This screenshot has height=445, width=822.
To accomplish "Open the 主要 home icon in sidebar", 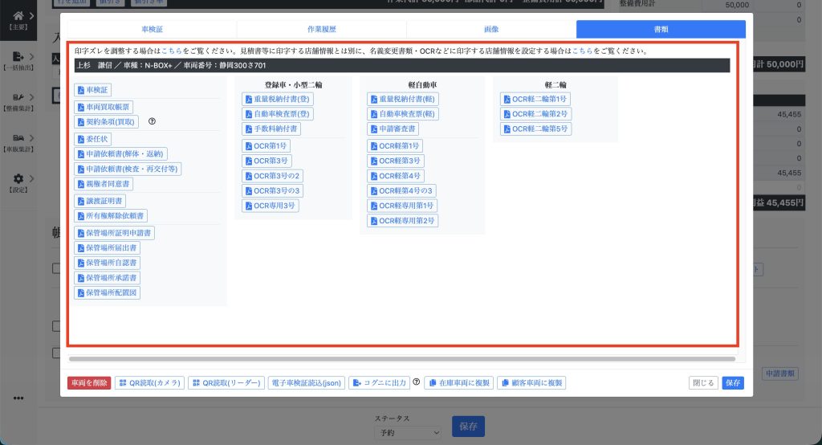I will [18, 15].
